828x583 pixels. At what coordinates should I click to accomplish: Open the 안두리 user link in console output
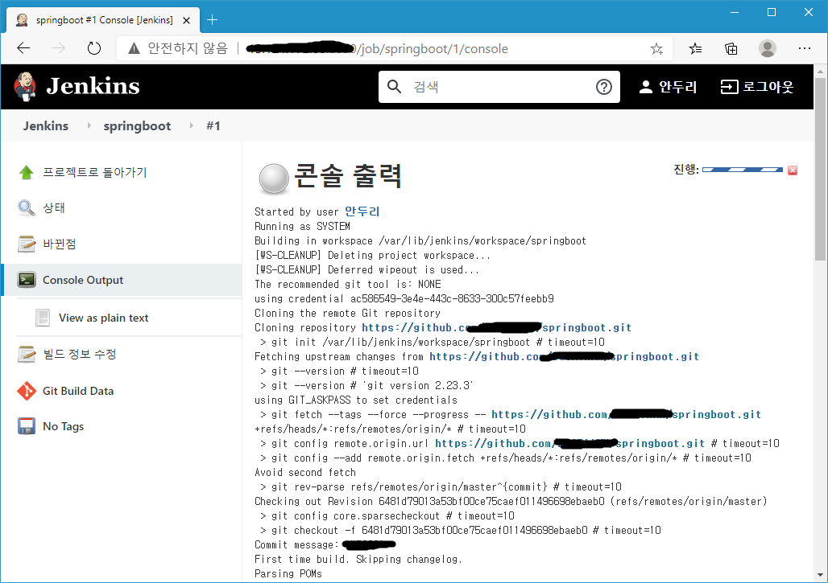tap(362, 211)
